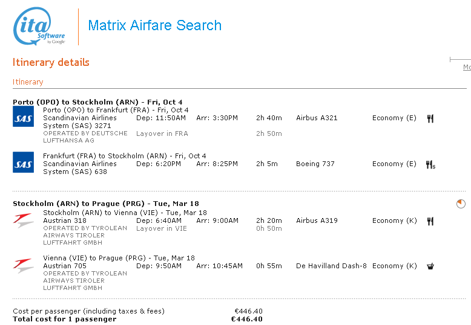Click Stockholm (ARN) to Prague (PRG) header
The image size is (471, 325).
tap(106, 204)
